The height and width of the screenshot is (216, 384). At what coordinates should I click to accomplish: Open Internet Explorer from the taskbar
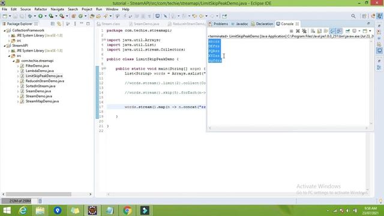coord(23,211)
